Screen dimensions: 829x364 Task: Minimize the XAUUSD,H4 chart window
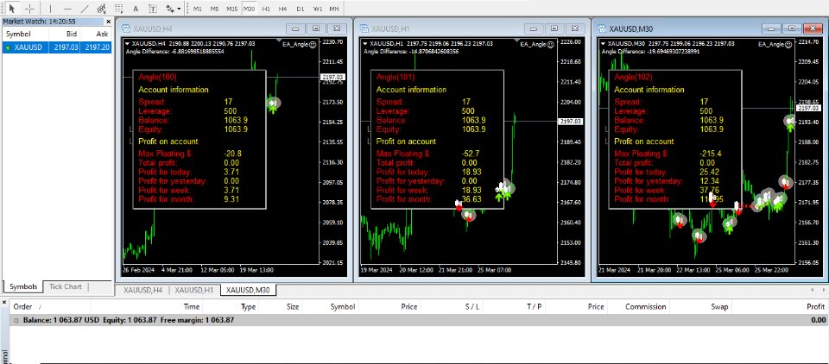click(295, 28)
